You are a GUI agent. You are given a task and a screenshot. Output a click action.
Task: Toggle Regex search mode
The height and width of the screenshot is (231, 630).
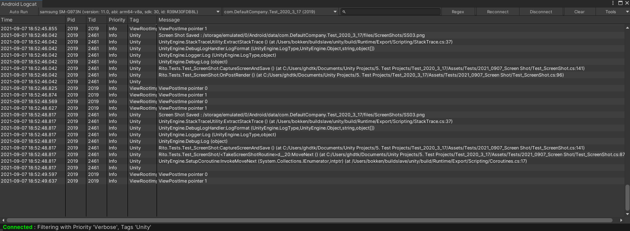[458, 12]
